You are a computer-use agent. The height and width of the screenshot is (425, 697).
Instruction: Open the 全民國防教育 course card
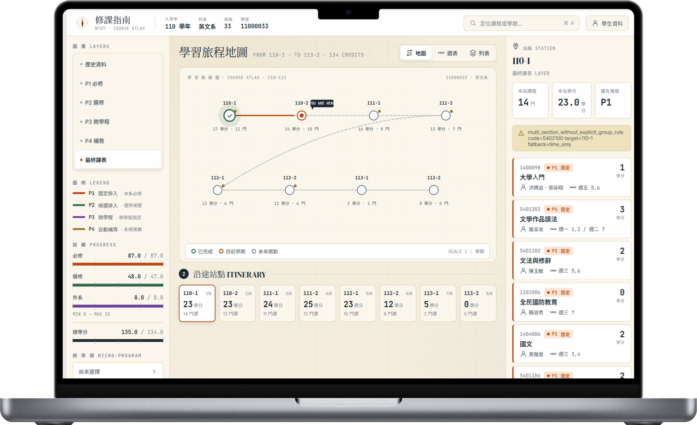click(x=572, y=302)
